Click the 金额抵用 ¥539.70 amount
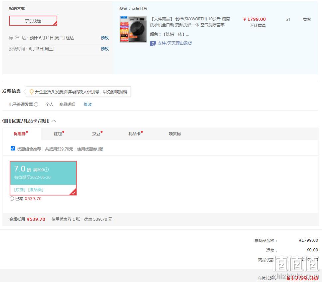This screenshot has width=322, height=282. [x=36, y=219]
